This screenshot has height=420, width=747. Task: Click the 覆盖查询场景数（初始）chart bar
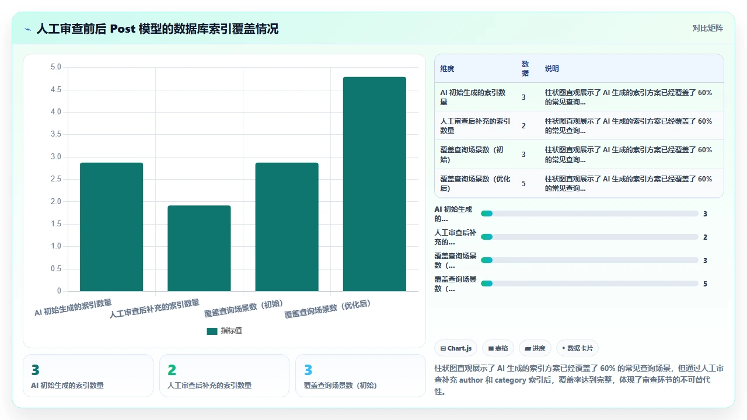click(x=287, y=227)
